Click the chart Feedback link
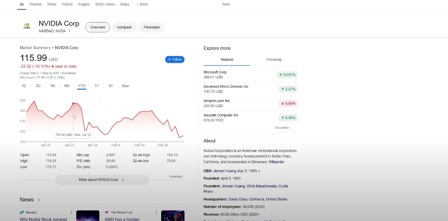This screenshot has height=221, width=448. point(176,177)
